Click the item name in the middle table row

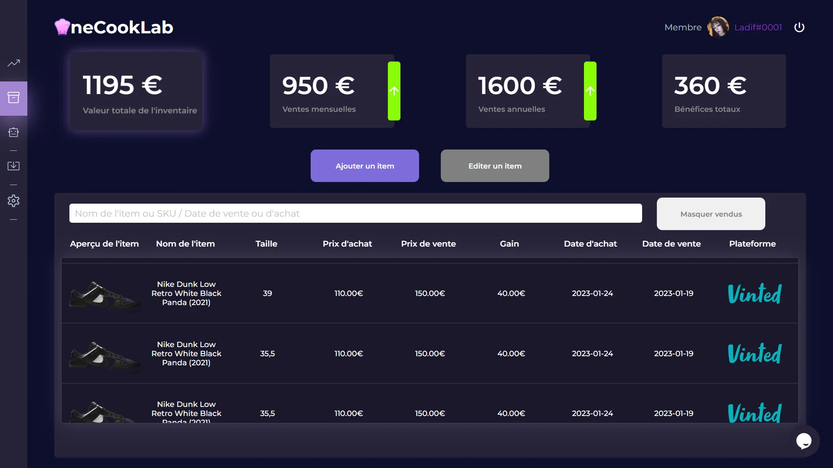pos(186,354)
